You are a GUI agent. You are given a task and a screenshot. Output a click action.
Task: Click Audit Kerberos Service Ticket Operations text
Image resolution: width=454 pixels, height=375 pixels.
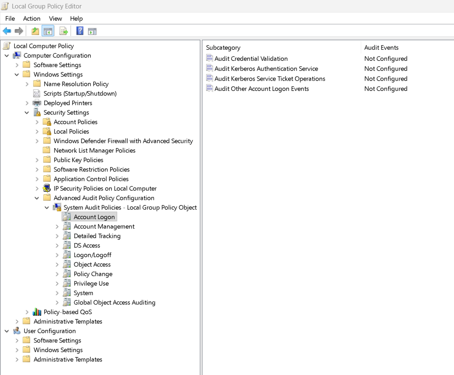coord(270,79)
